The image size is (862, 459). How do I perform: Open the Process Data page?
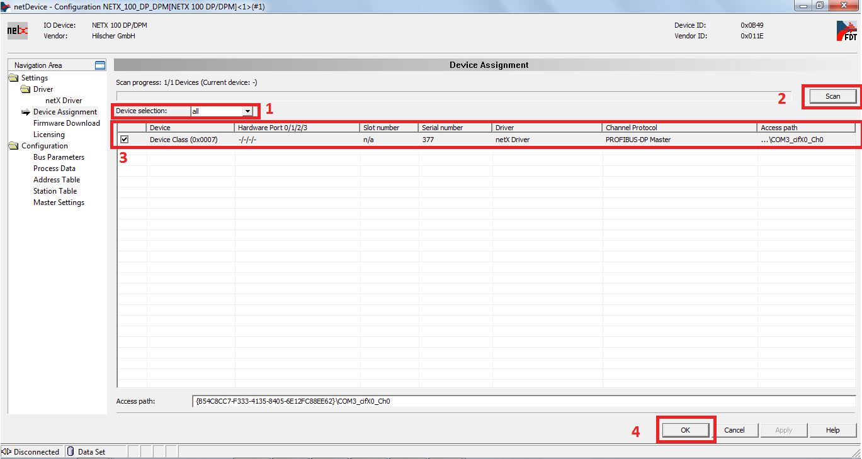click(x=54, y=169)
